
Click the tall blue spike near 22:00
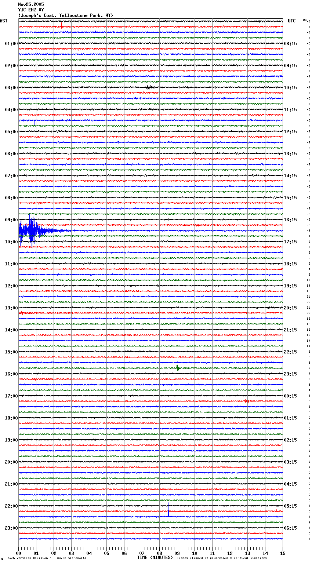168,510
